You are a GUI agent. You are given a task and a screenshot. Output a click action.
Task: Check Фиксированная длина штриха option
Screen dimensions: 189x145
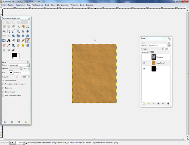pyautogui.click(x=3, y=84)
